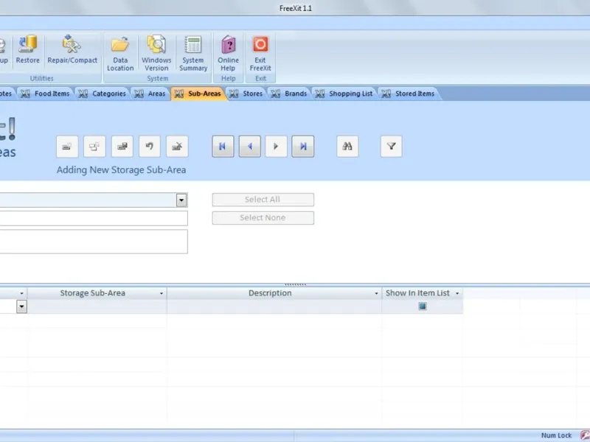Click the binoculars find record button

[x=347, y=146]
